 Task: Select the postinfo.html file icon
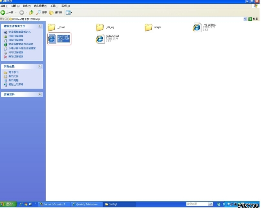pos(100,39)
